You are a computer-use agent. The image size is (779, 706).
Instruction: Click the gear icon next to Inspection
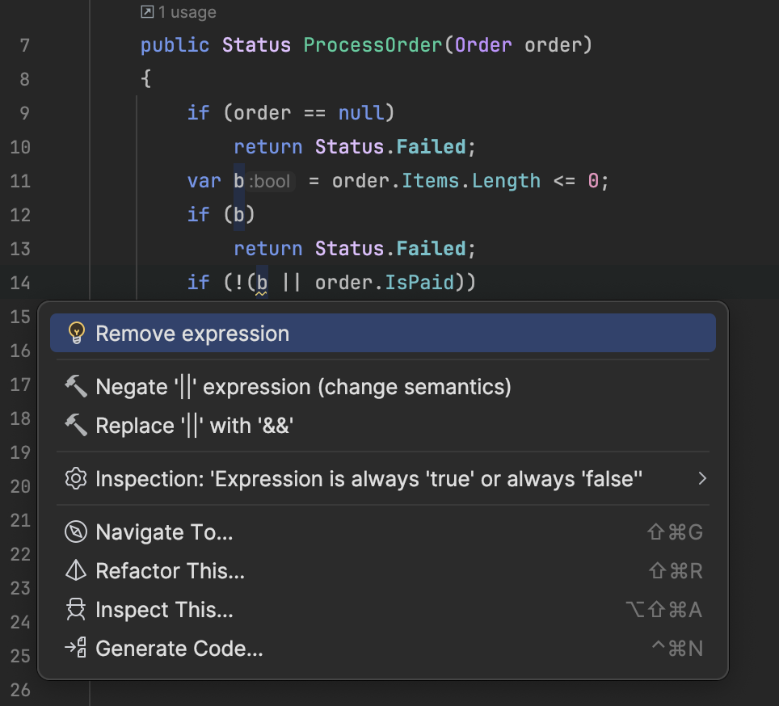point(76,478)
